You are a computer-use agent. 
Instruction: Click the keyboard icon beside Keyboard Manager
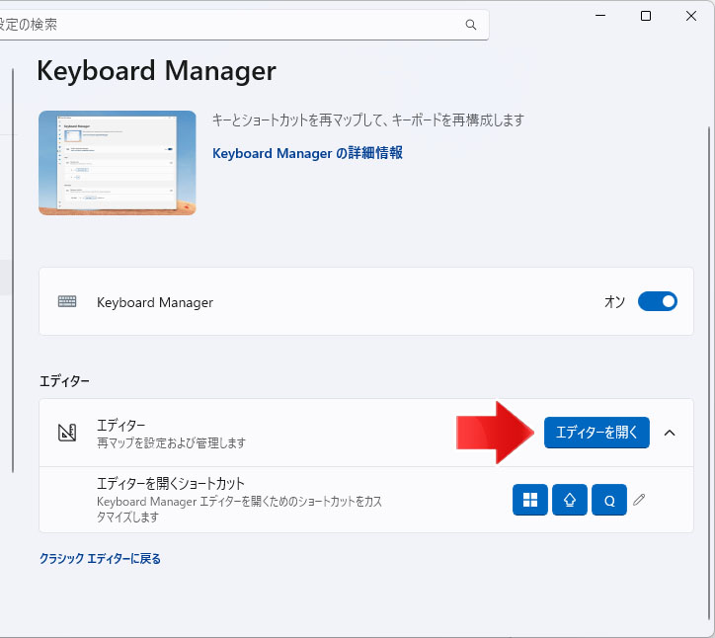coord(67,301)
